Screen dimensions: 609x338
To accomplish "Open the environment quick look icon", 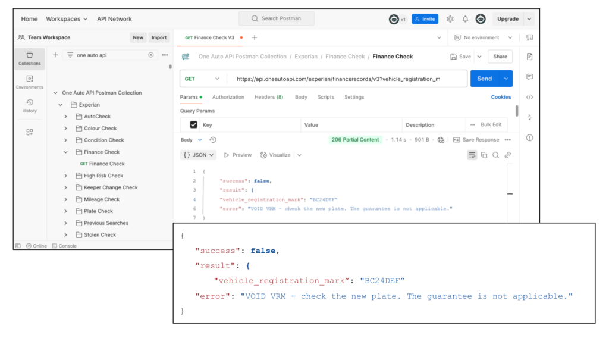I will (x=529, y=37).
